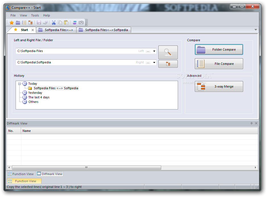The width and height of the screenshot is (267, 197).
Task: Collapse the Today history node
Action: pyautogui.click(x=19, y=84)
